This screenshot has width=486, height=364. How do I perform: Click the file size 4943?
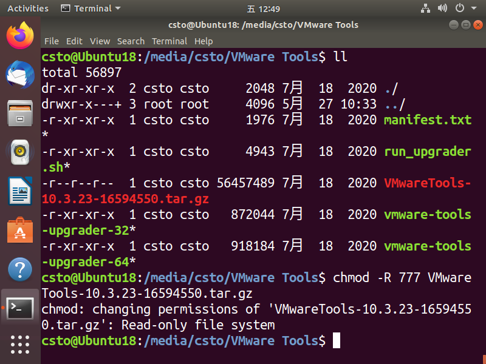coord(260,151)
